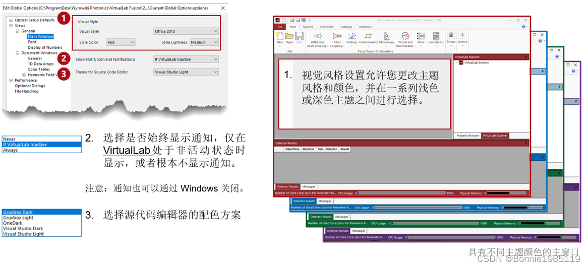This screenshot has height=267, width=588.
Task: Click Sub - Detector column header
Action: tap(327, 149)
